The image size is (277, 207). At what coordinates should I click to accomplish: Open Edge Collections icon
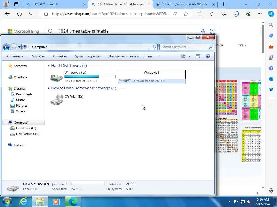[x=224, y=14]
